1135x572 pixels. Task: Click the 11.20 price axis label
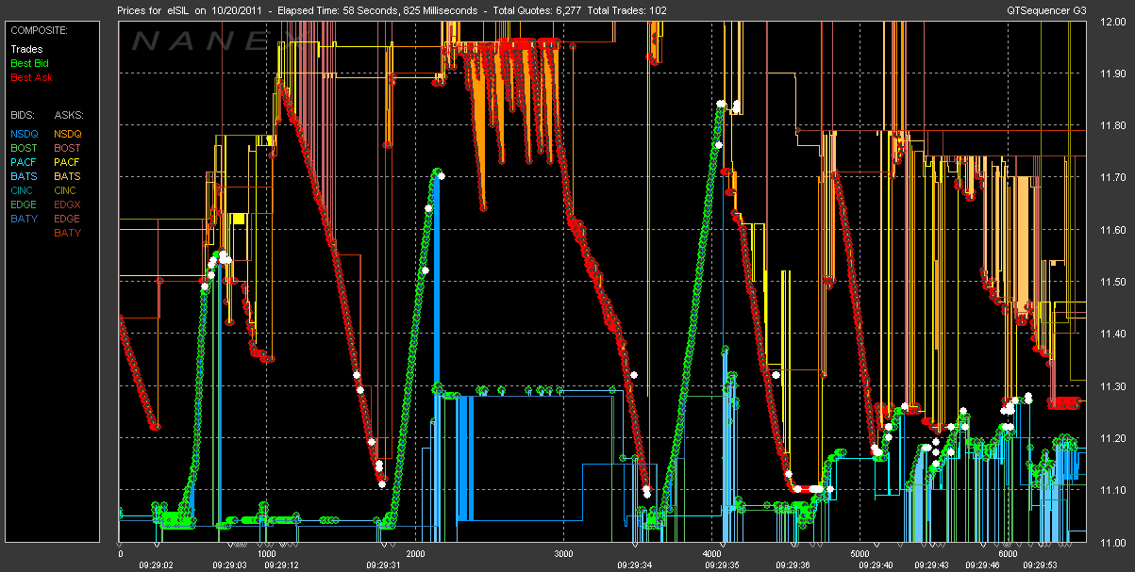(x=1112, y=438)
